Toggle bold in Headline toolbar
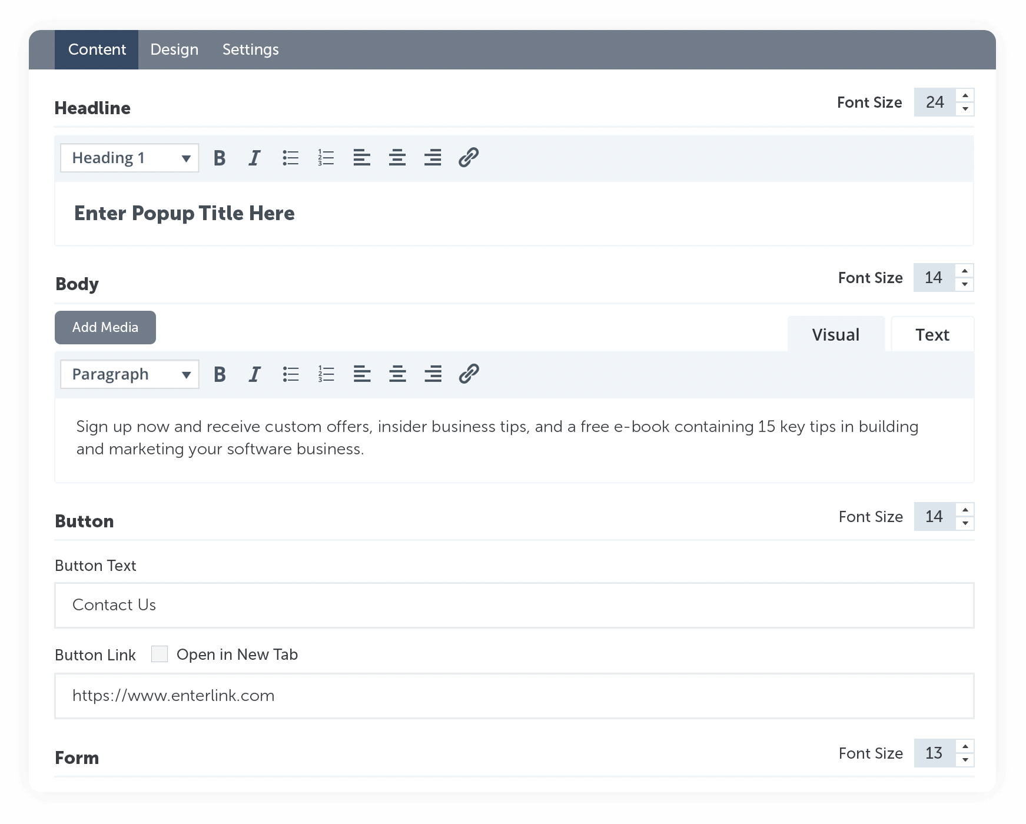The width and height of the screenshot is (1026, 824). tap(220, 158)
